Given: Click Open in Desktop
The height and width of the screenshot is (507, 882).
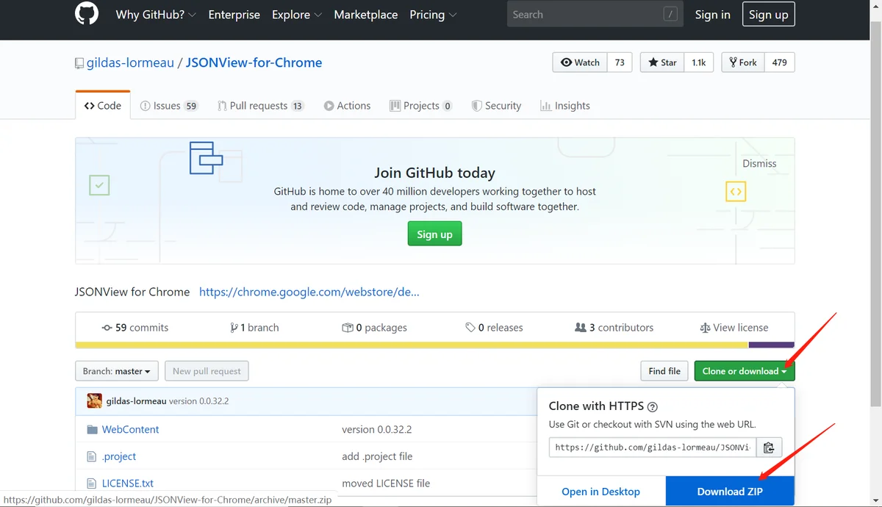Looking at the screenshot, I should (600, 492).
